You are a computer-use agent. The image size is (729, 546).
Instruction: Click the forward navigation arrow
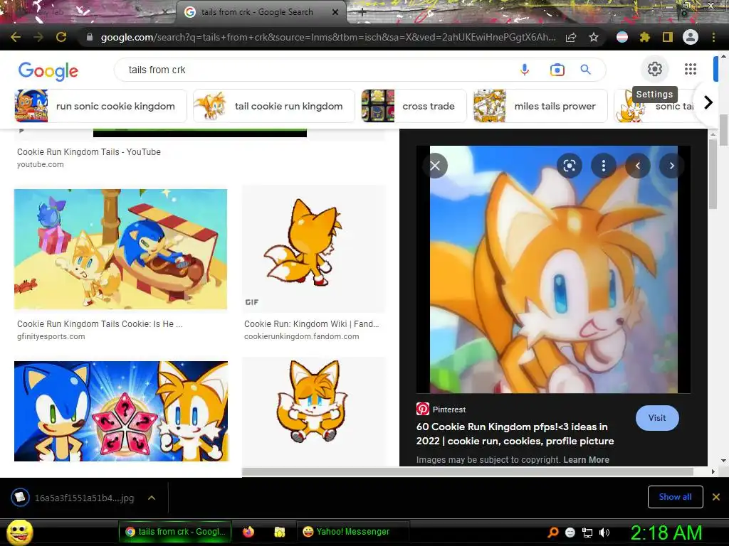pos(38,37)
